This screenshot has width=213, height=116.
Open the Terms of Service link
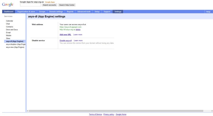(95, 114)
